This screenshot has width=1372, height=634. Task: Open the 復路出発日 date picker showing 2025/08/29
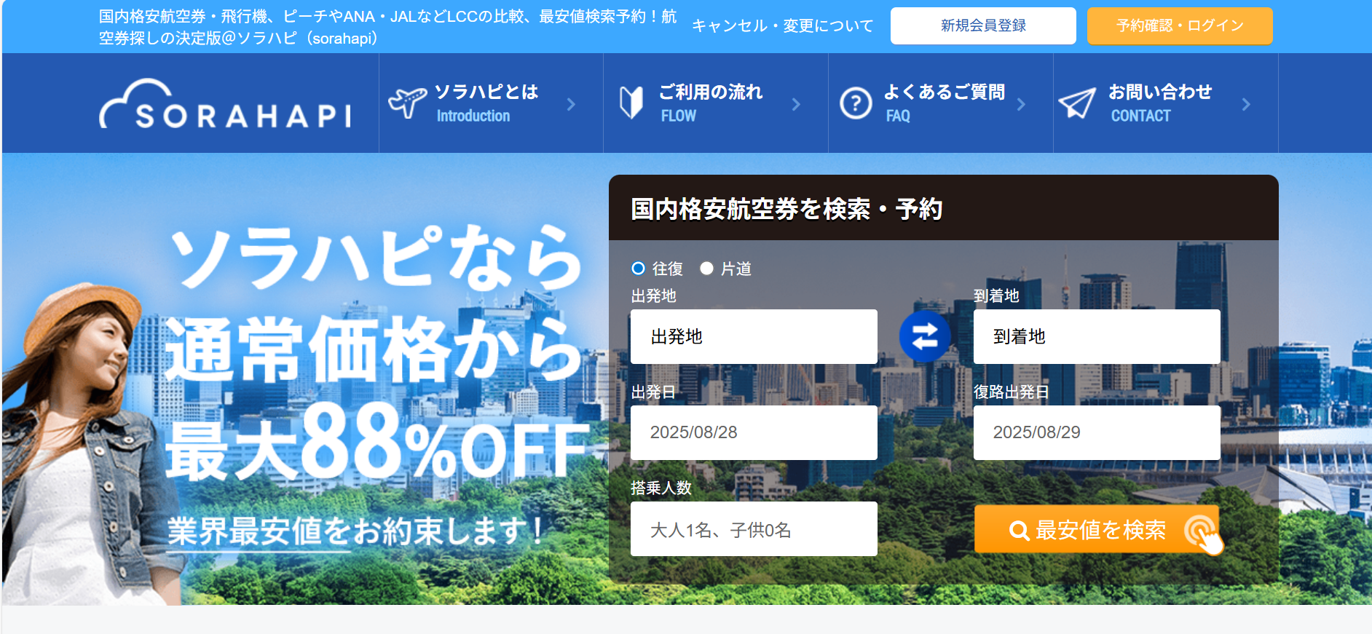[x=1097, y=432]
